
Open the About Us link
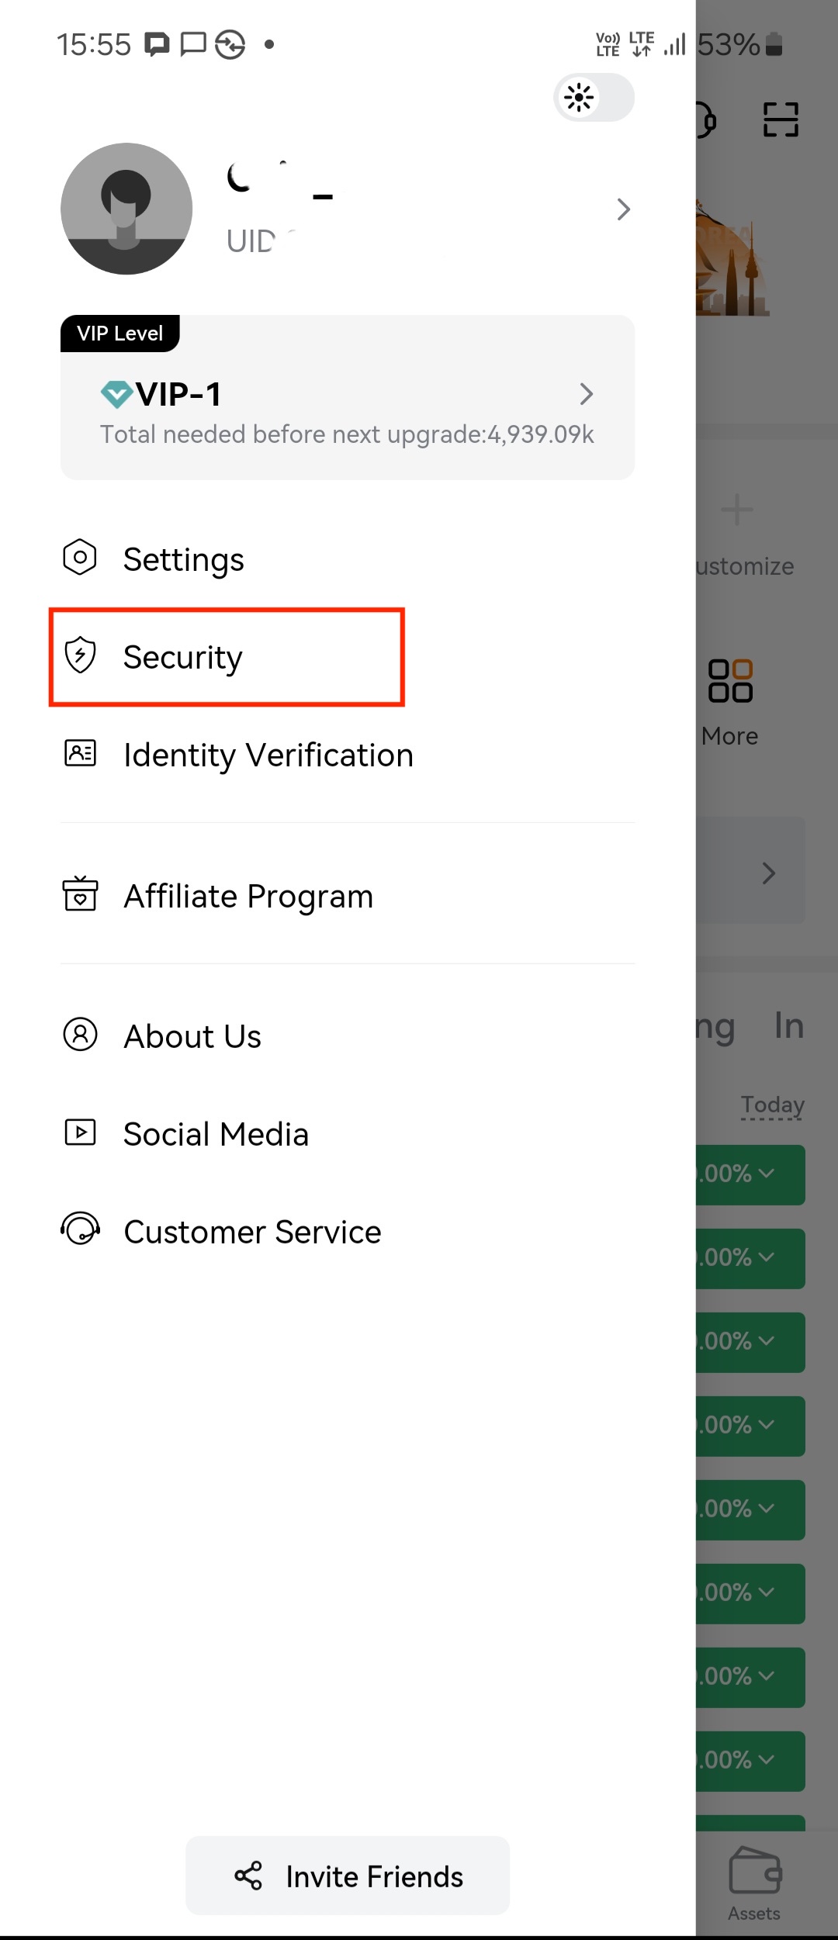pos(192,1036)
